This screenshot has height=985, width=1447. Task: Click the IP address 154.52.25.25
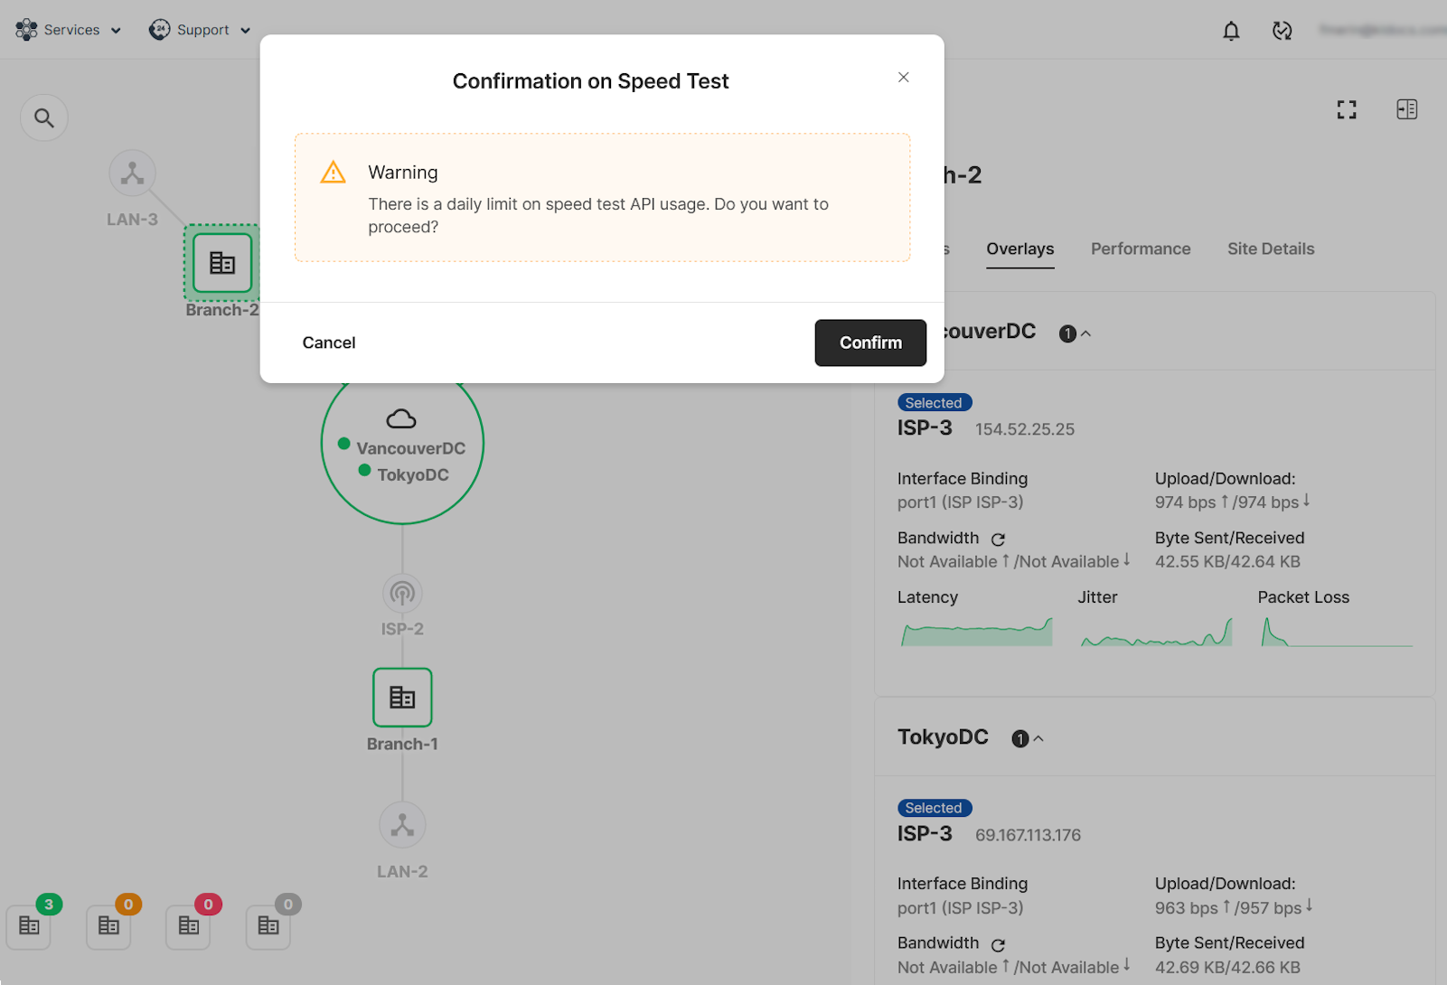[1025, 429]
